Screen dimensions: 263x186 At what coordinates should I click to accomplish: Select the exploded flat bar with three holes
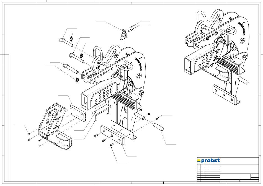point(113,135)
